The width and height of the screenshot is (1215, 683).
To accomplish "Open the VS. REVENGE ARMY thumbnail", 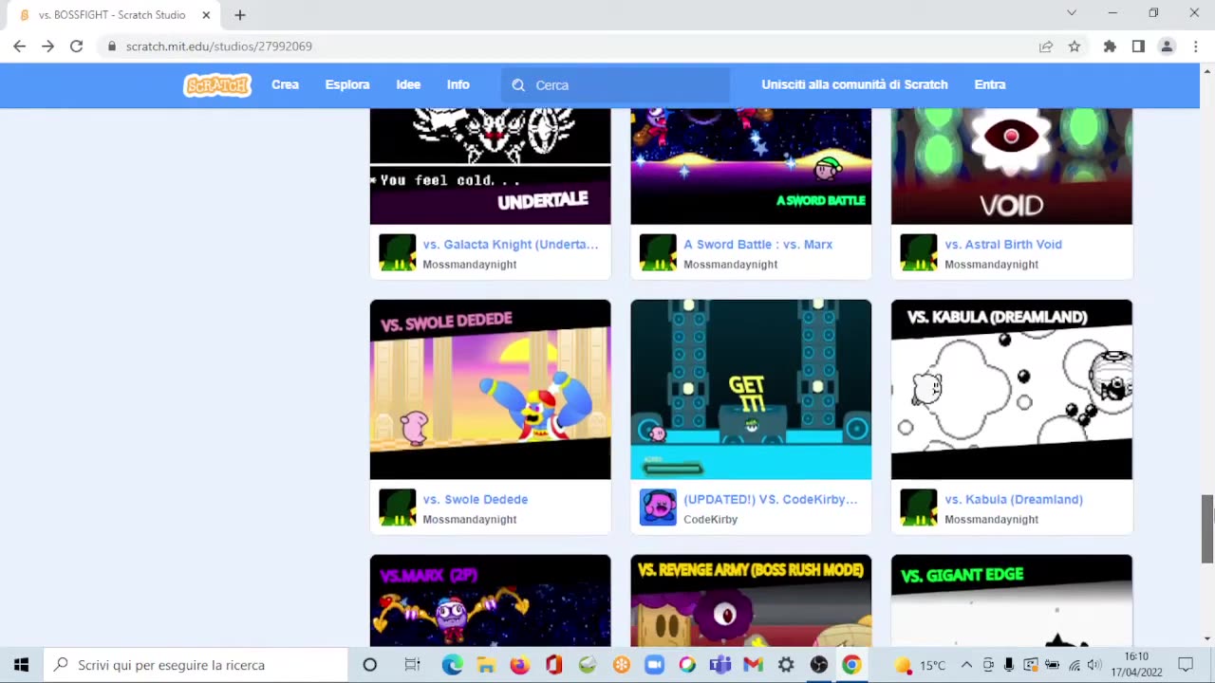I will pos(751,600).
